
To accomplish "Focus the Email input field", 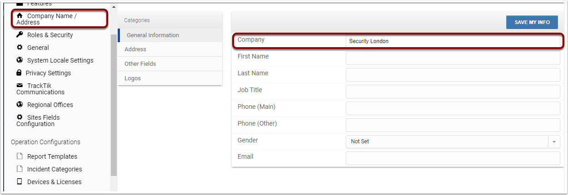I will point(453,158).
